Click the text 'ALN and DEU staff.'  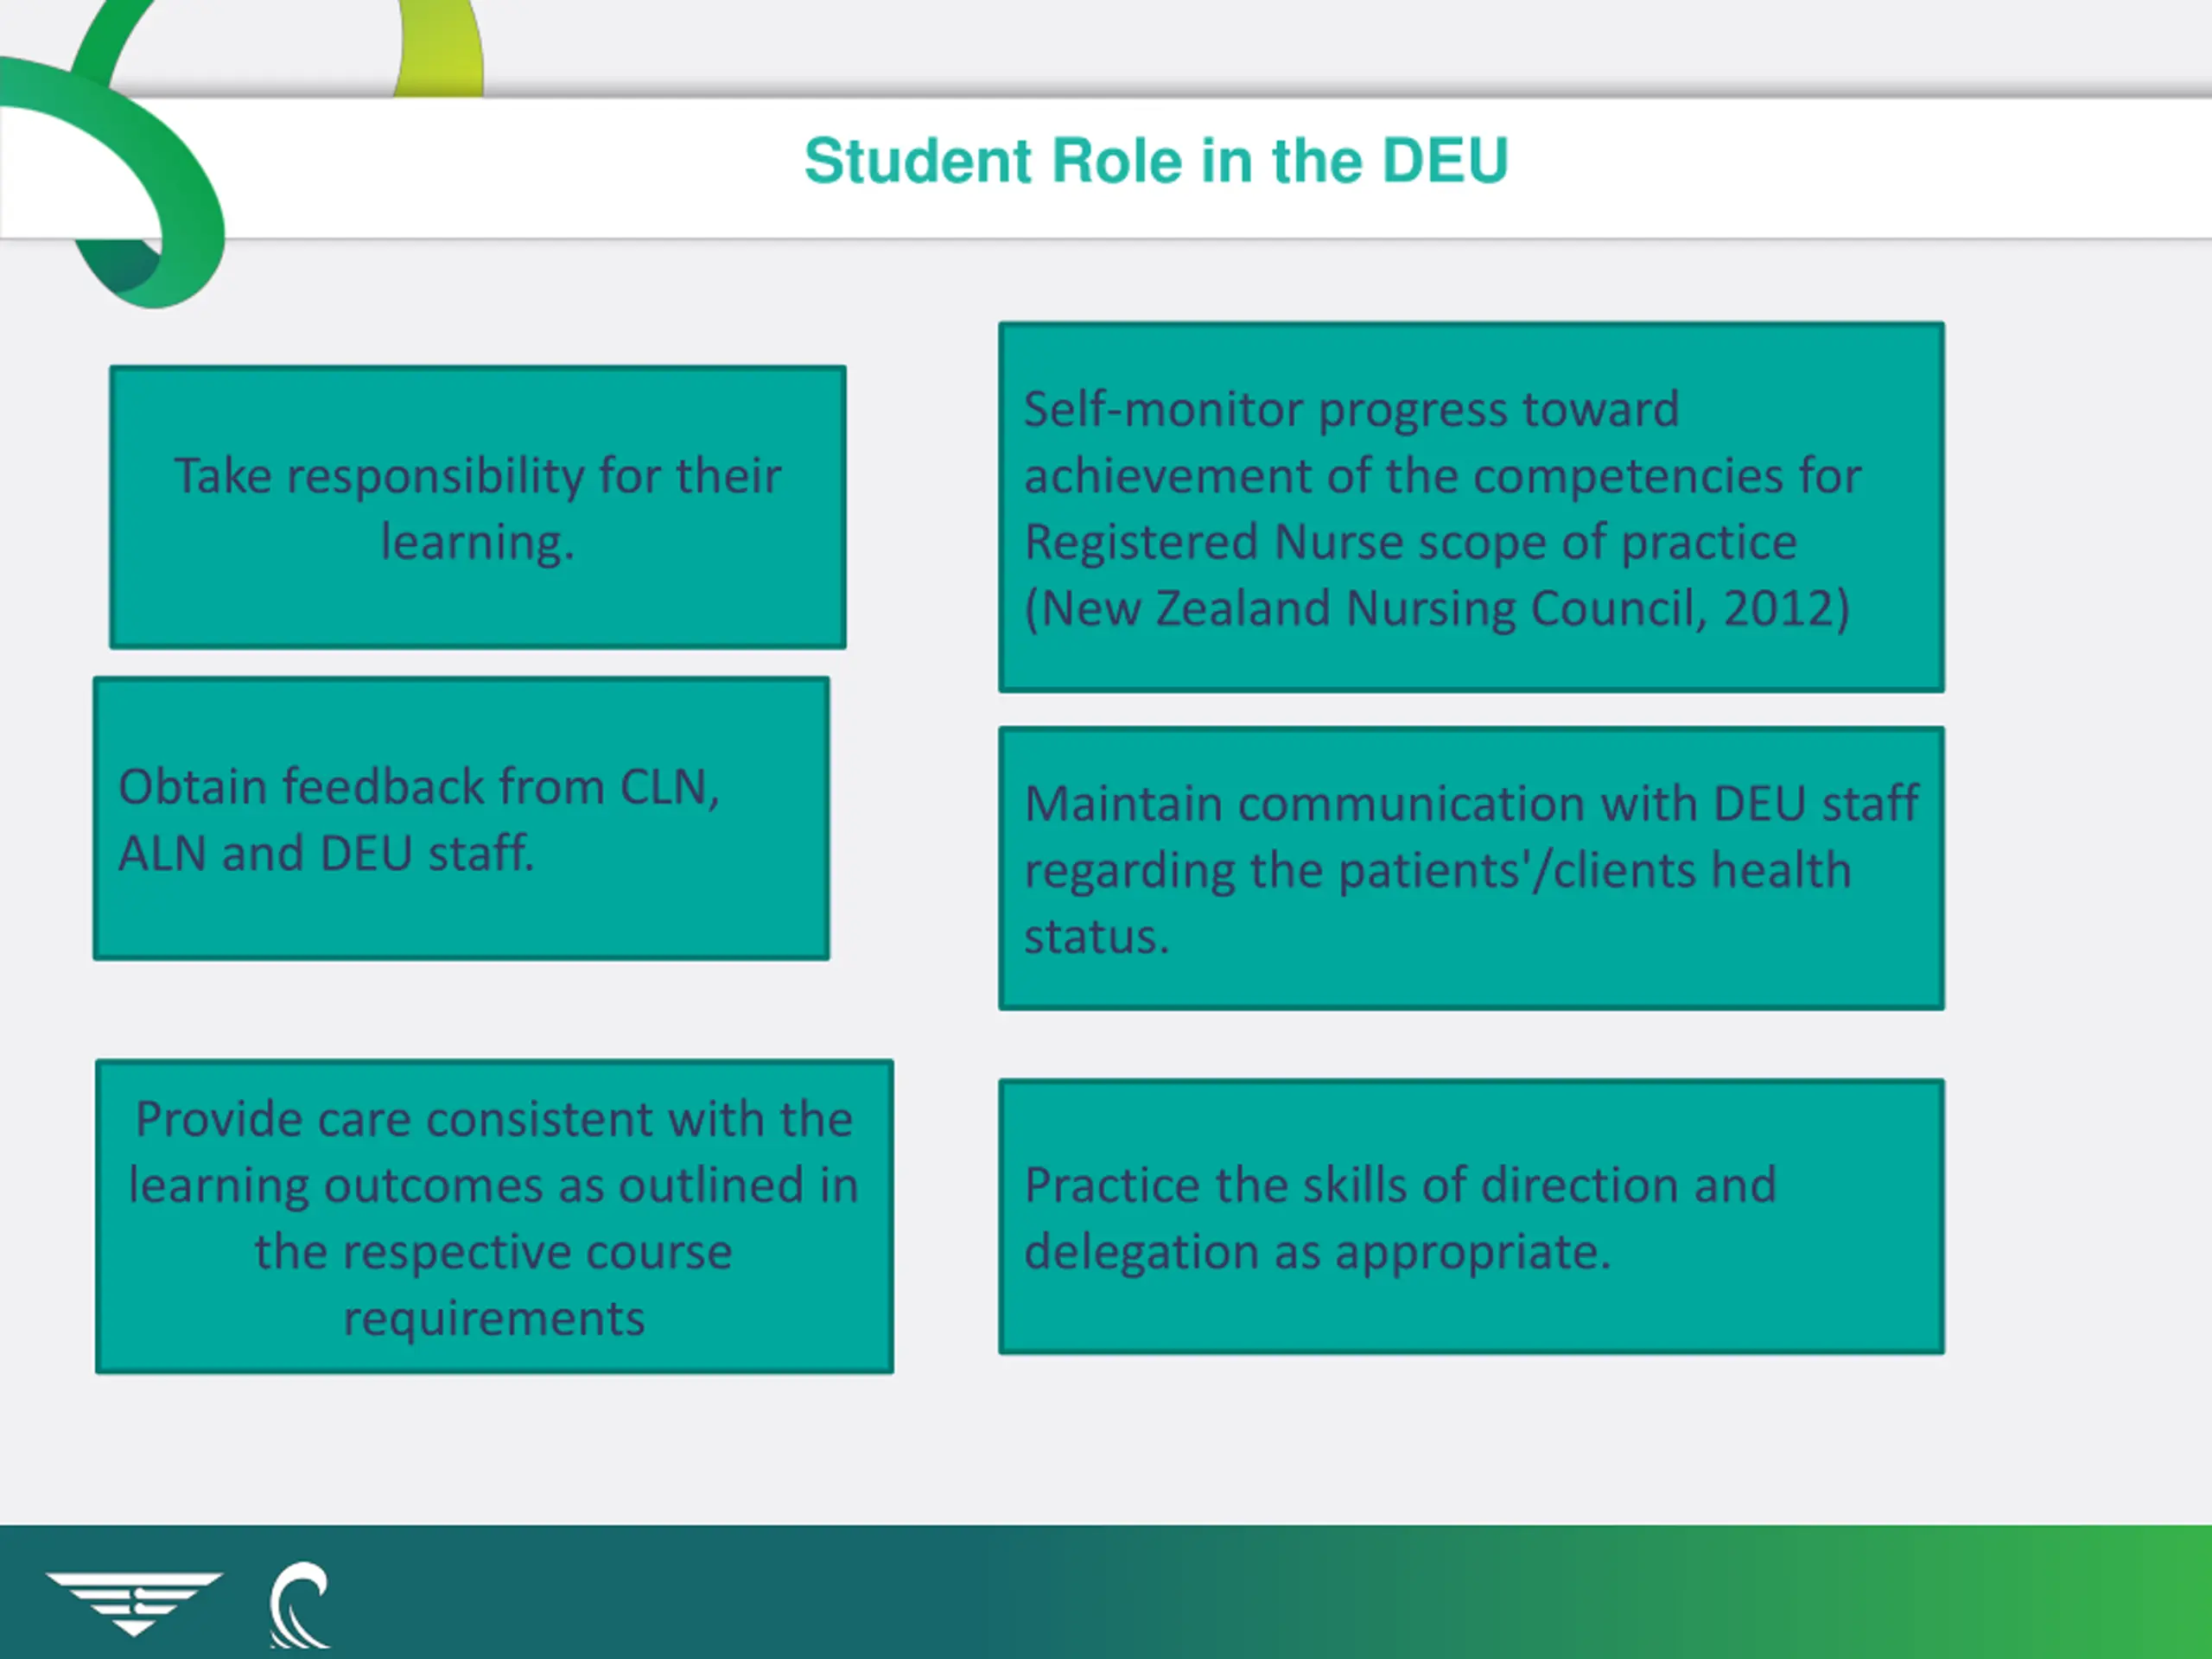coord(326,853)
